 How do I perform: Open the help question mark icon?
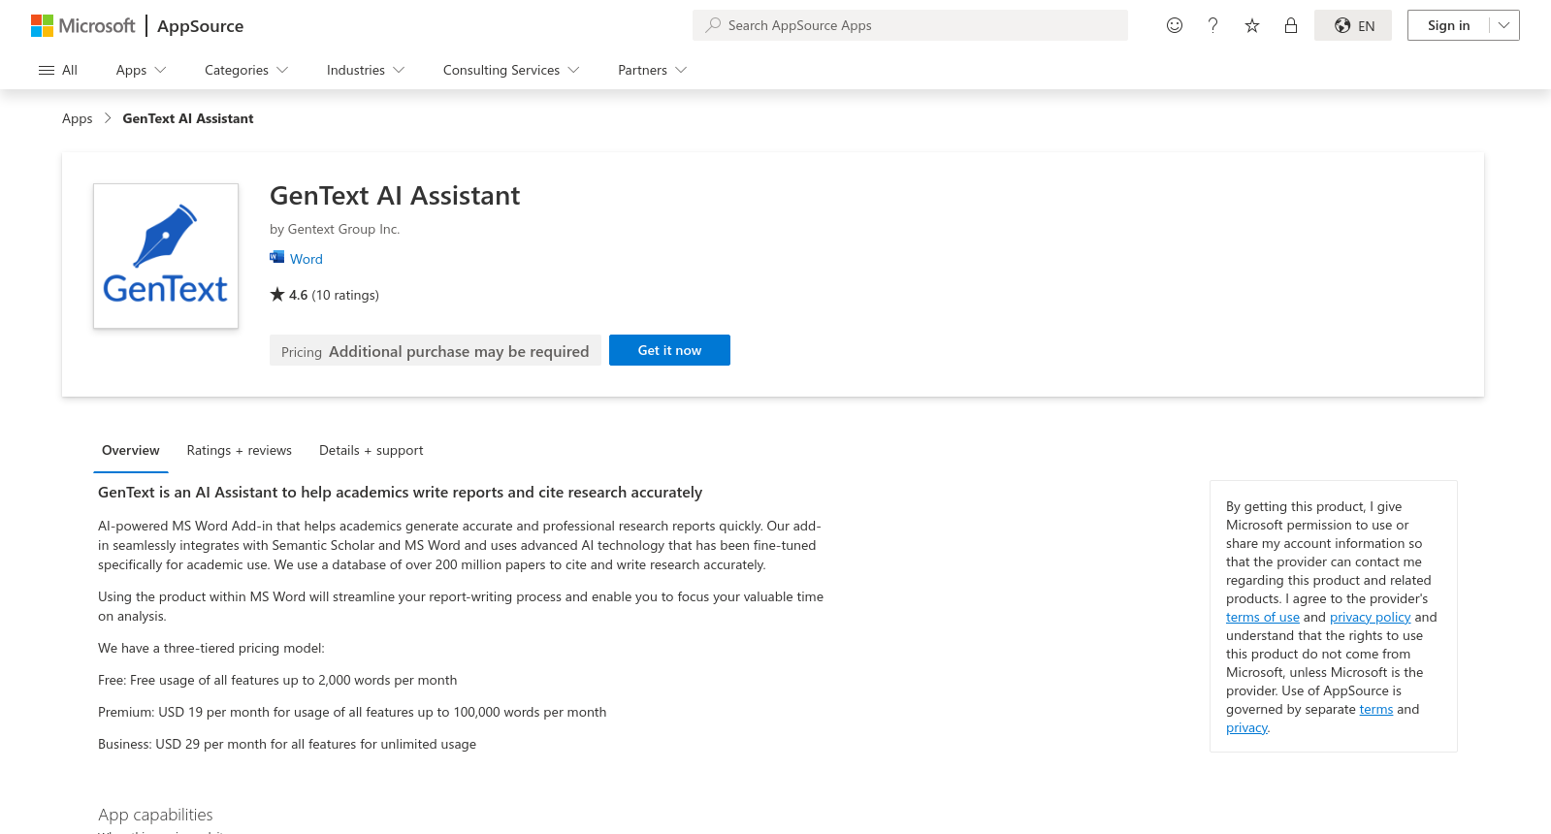1213,25
